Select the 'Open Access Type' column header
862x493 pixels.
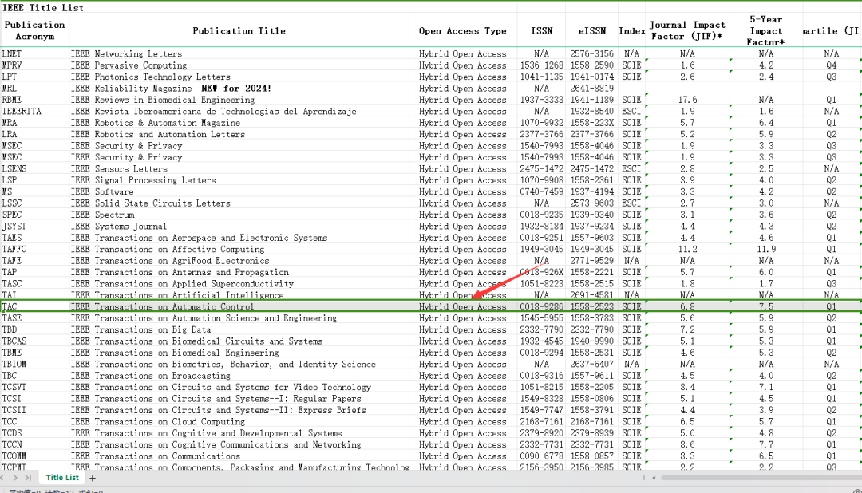463,30
